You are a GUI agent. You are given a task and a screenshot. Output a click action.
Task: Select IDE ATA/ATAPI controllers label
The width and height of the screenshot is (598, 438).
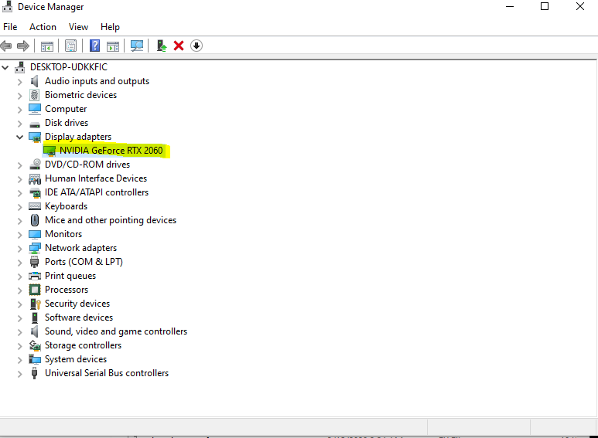coord(97,192)
